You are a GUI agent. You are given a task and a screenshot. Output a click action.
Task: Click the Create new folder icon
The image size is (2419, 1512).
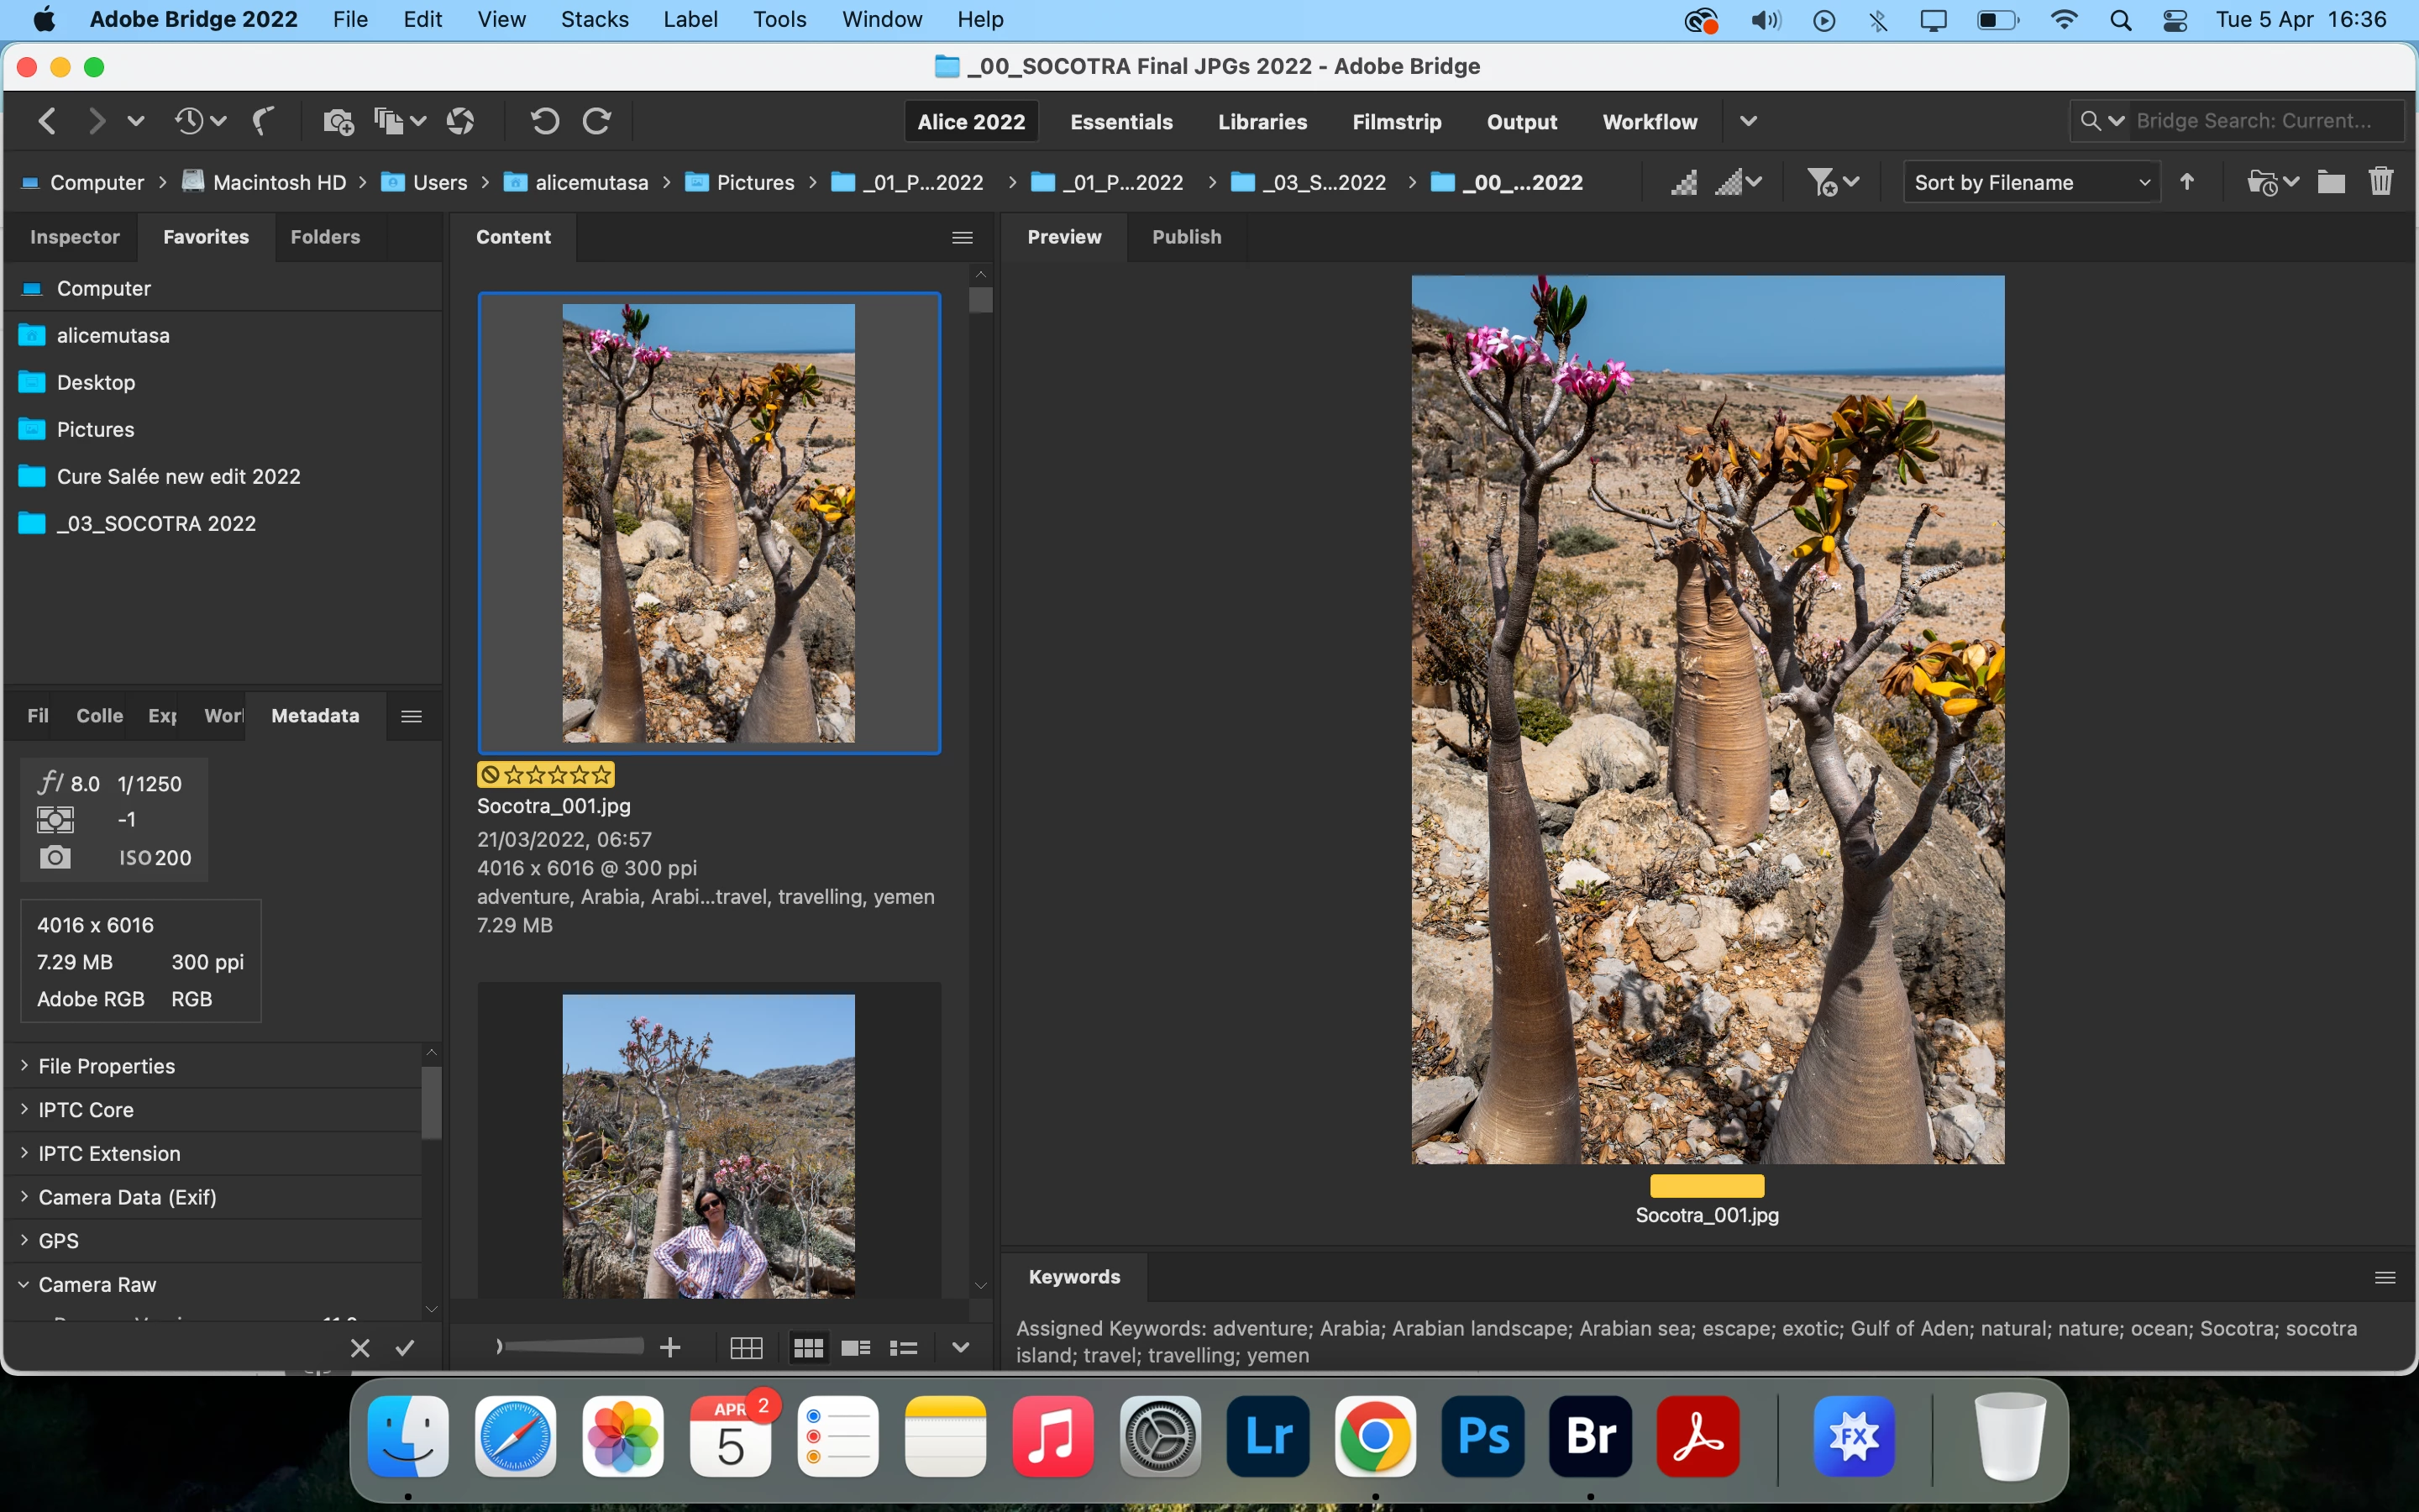coord(2331,182)
